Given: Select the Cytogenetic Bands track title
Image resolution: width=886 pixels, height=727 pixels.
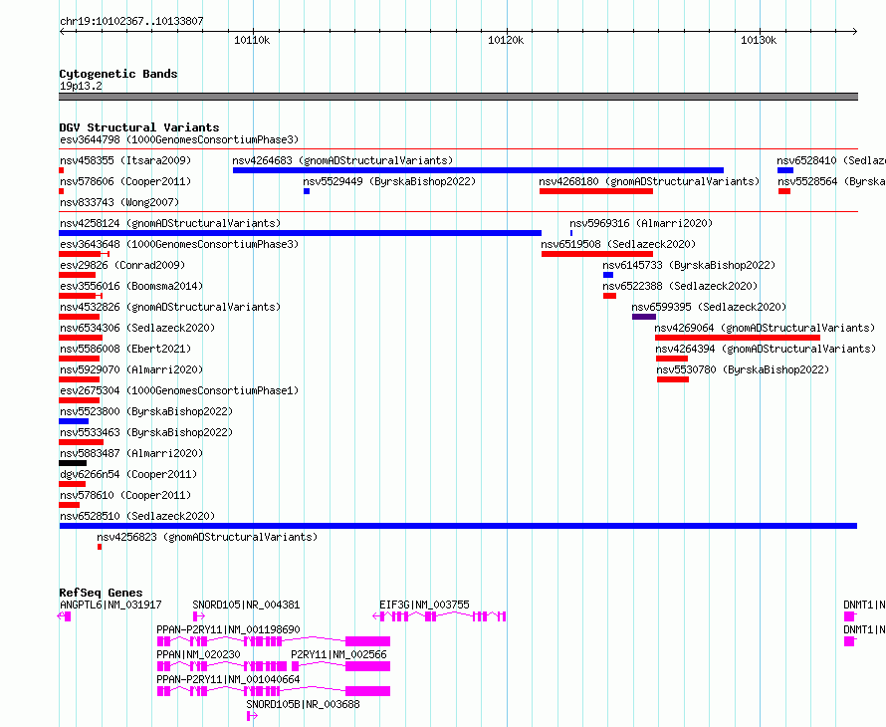Looking at the screenshot, I should (x=118, y=74).
